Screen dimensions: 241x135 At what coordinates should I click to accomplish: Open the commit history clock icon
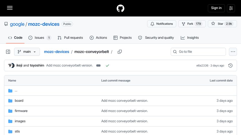[x=230, y=65]
